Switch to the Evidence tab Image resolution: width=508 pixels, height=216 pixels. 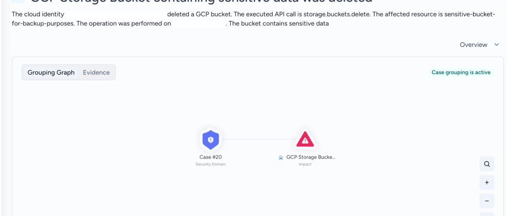[x=96, y=73]
